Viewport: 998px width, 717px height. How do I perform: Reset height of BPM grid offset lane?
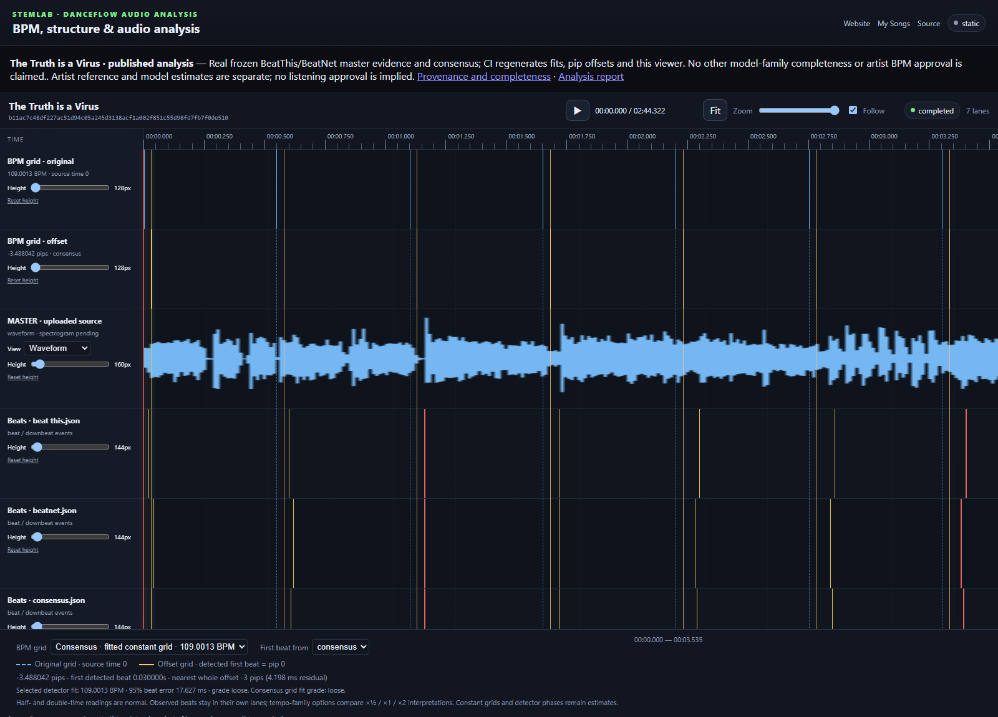23,281
